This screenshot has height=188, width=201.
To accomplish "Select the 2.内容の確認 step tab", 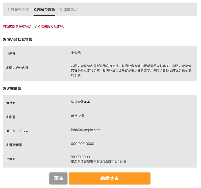I will [44, 9].
